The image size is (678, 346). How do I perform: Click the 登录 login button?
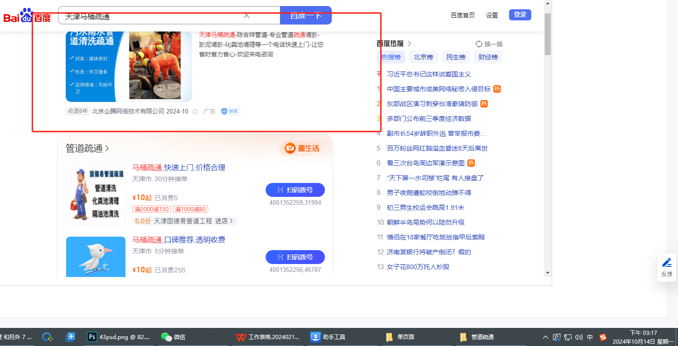[520, 15]
